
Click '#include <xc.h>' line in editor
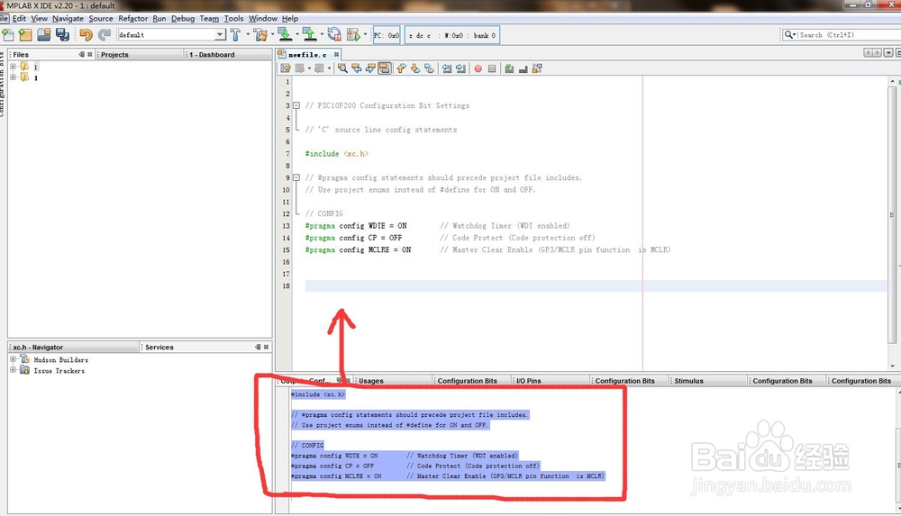tap(336, 153)
